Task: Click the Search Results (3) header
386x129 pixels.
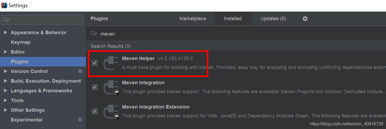Action: (x=111, y=46)
